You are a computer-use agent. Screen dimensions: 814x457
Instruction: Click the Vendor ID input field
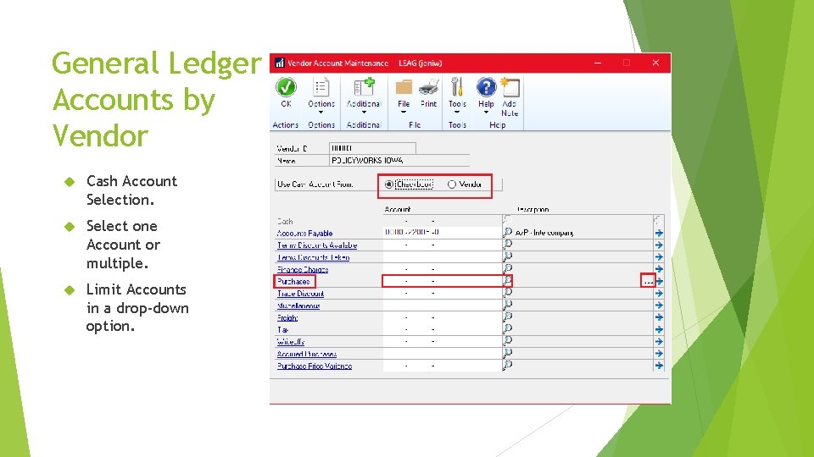click(x=372, y=148)
